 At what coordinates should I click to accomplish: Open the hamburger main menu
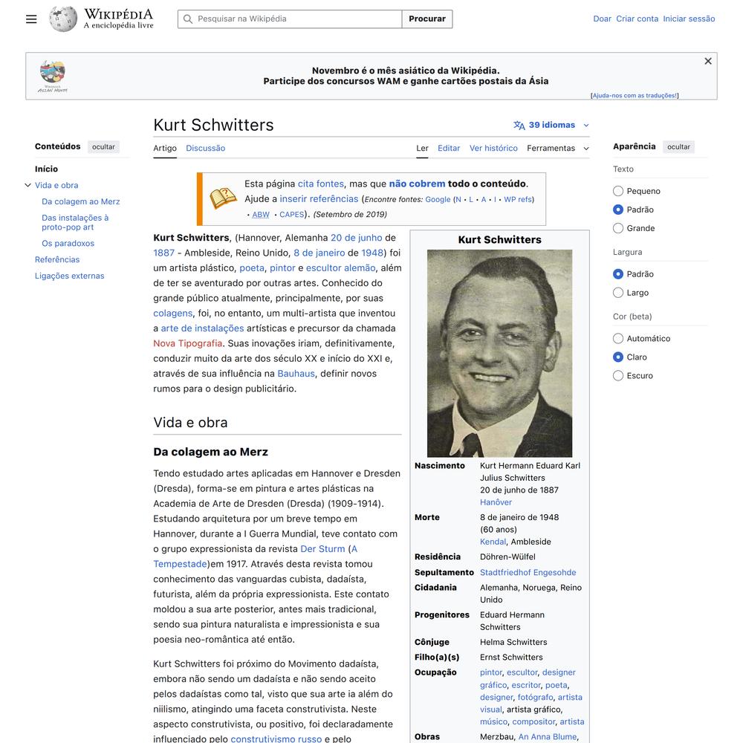(x=31, y=19)
